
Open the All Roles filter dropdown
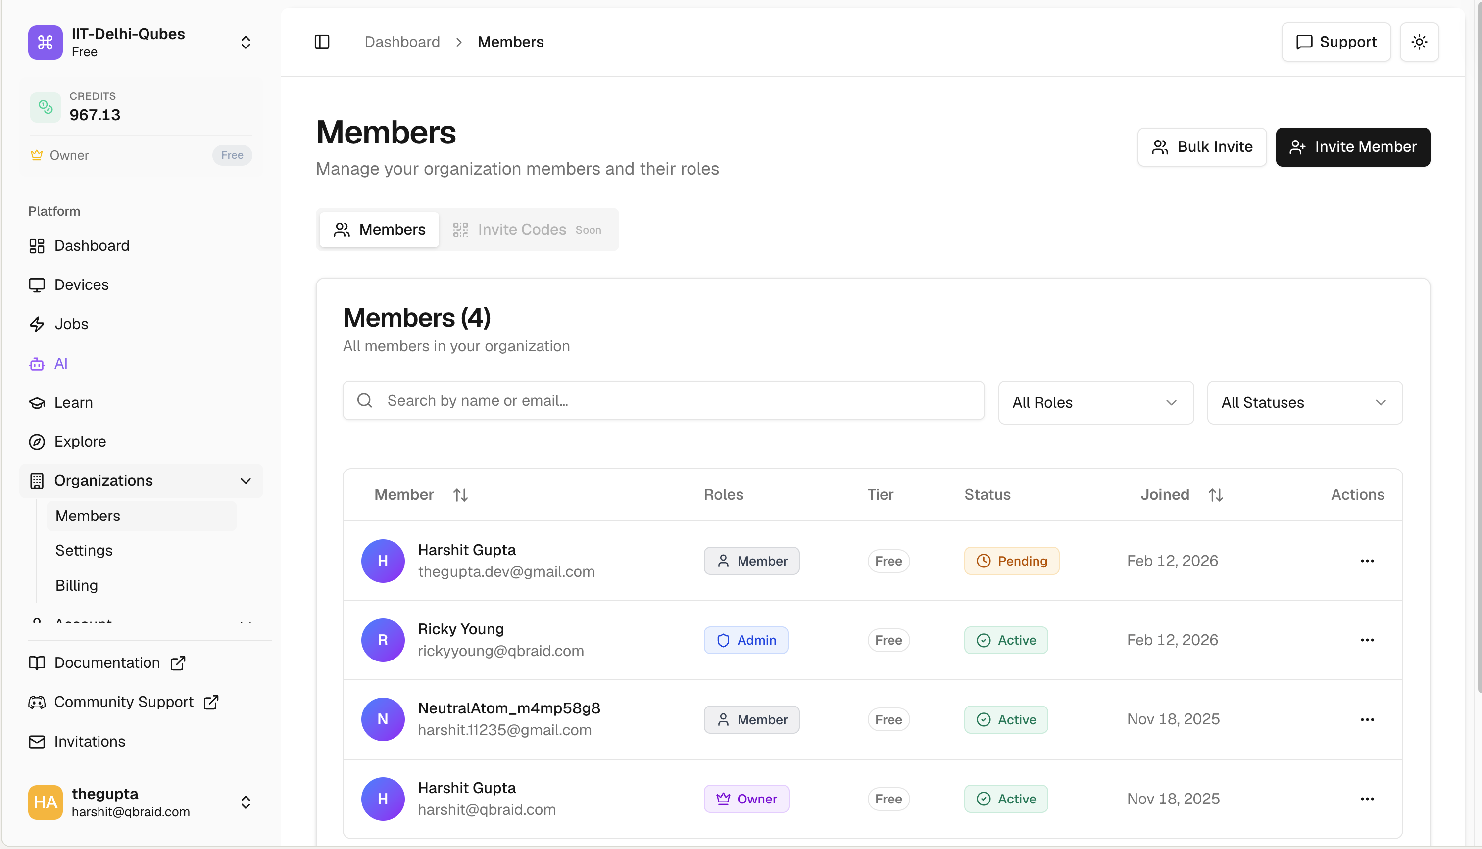pos(1095,402)
